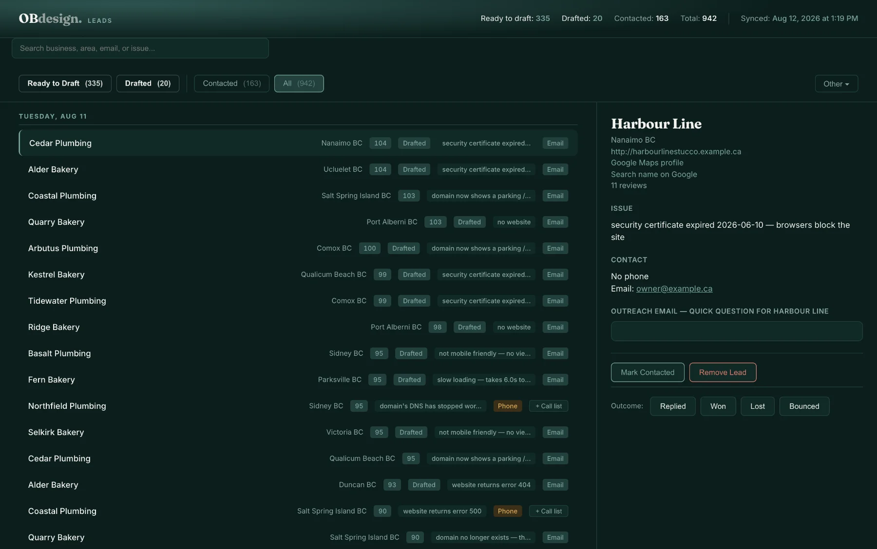Click the owner@example.ca email link
This screenshot has height=549, width=877.
(674, 289)
